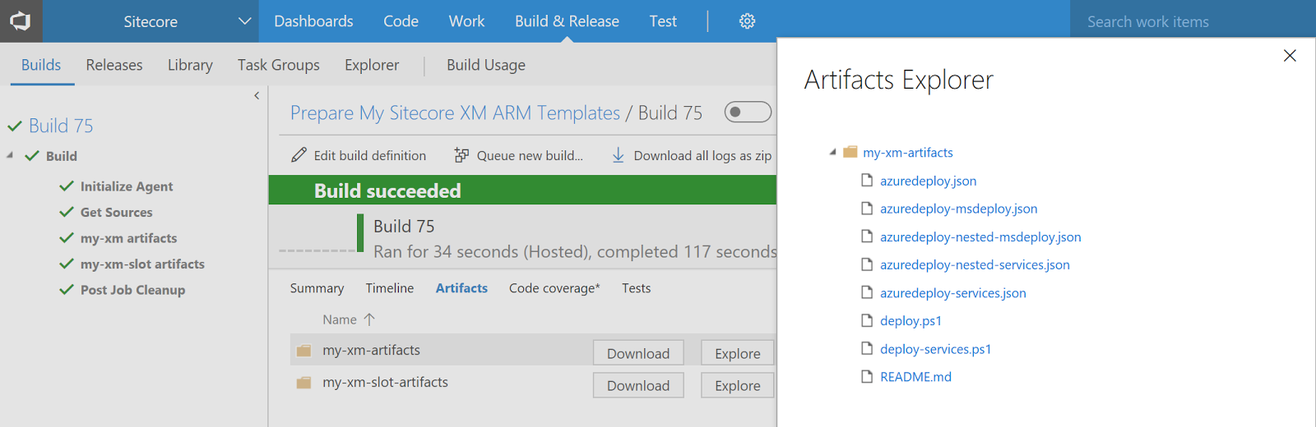Switch to the Library tab
This screenshot has height=427, width=1316.
[190, 65]
